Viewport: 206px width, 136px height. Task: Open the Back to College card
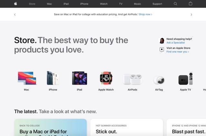tap(51, 127)
